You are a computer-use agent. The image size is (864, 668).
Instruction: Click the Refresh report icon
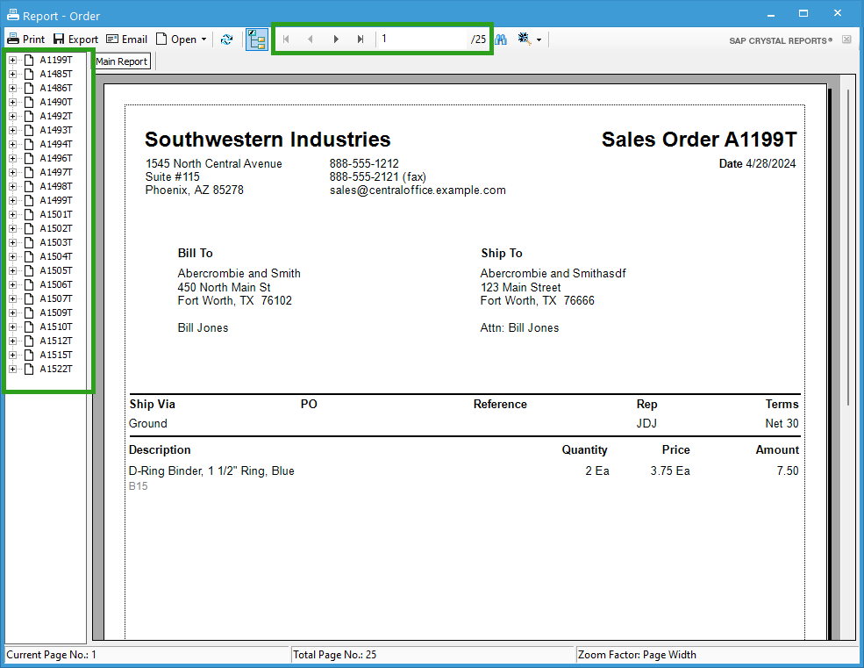226,39
